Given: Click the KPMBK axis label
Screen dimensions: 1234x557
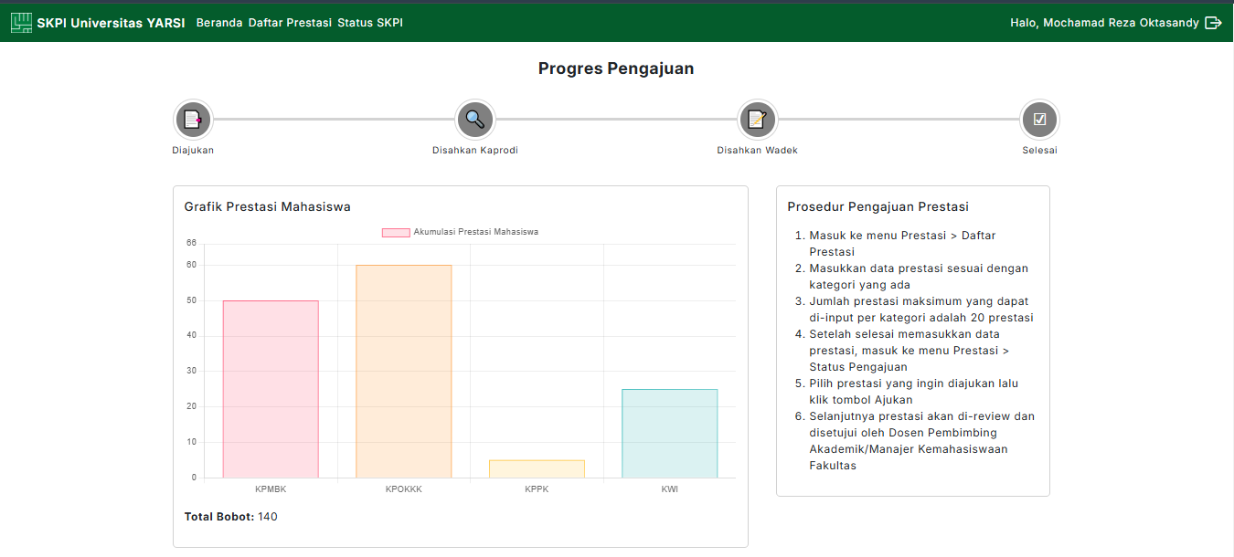Looking at the screenshot, I should [x=271, y=489].
